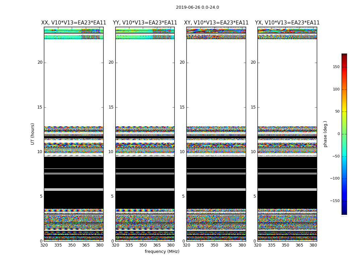Click the YY phase waterfall plot

tap(145, 134)
